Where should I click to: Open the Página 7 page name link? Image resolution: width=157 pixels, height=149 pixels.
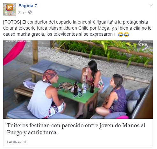tap(28, 6)
